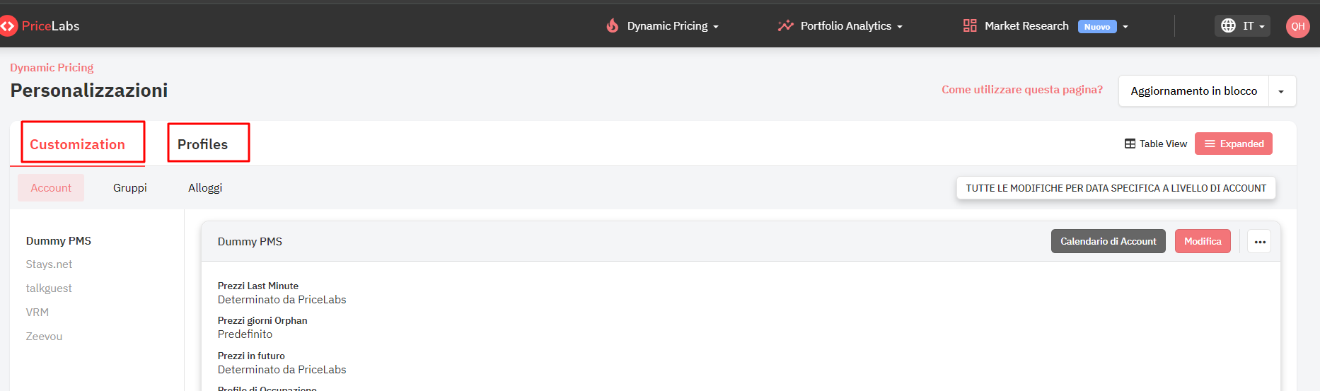This screenshot has width=1320, height=391.
Task: Click the Table View grid icon
Action: click(1130, 144)
